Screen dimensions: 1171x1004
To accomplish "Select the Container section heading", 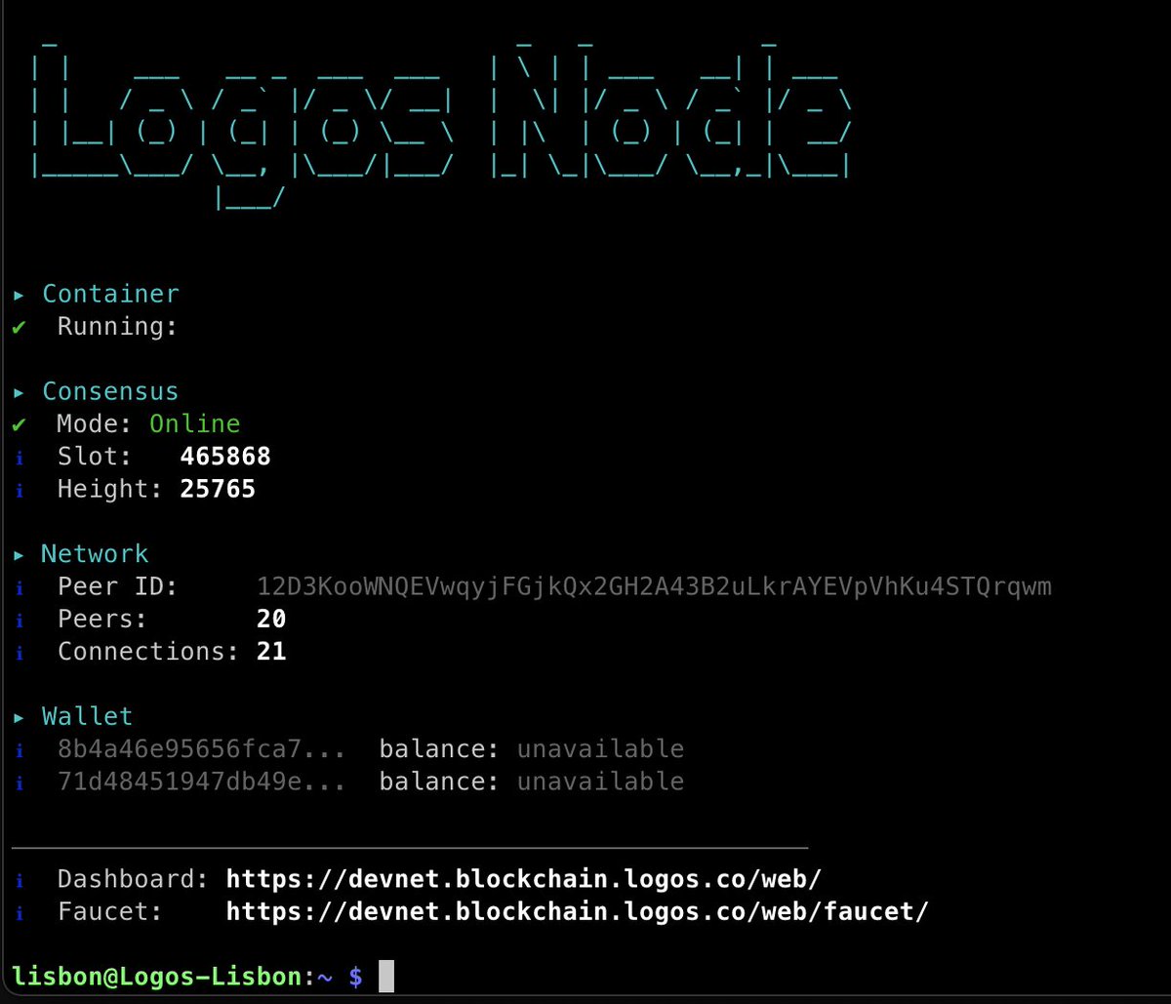I will 110,294.
